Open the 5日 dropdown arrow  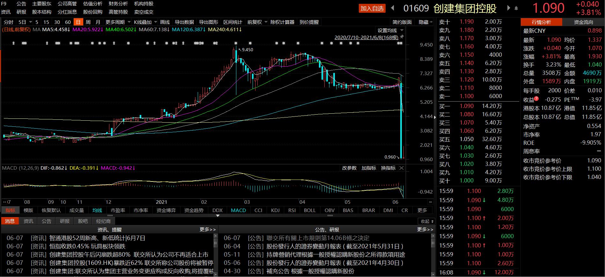pos(31,22)
